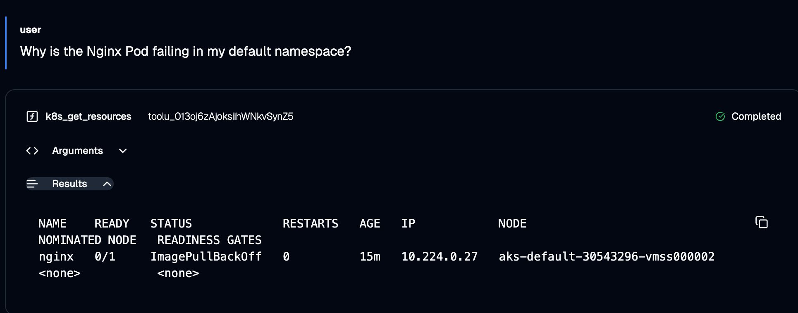Click the pod IP address 10.224.0.27
This screenshot has width=798, height=313.
439,257
